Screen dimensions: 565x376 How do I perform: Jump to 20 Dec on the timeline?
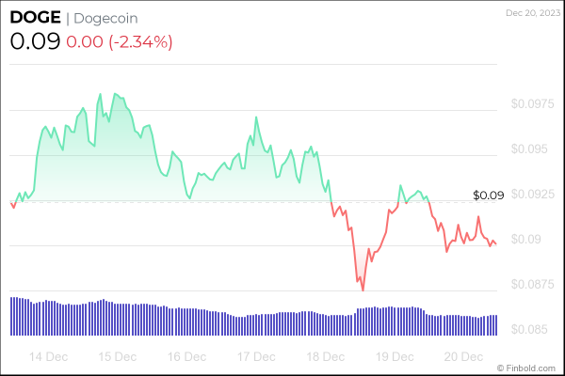464,357
